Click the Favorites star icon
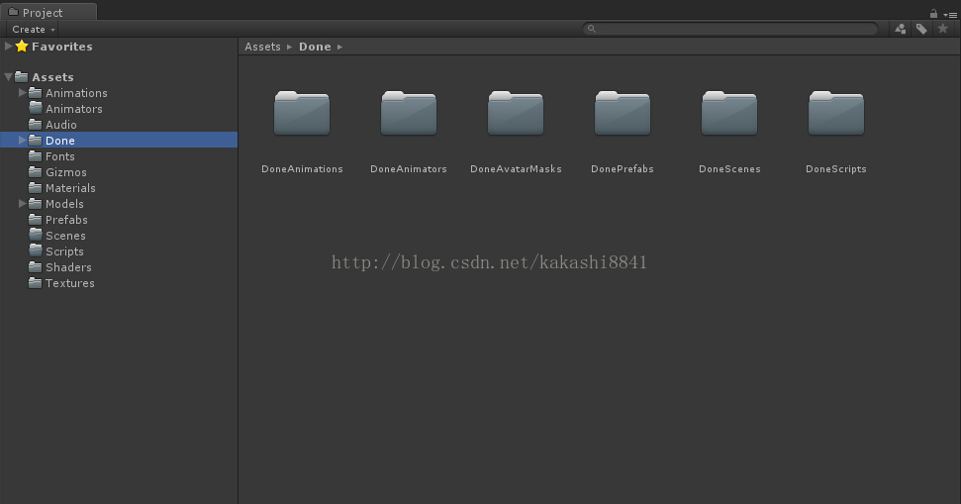961x504 pixels. click(x=22, y=46)
